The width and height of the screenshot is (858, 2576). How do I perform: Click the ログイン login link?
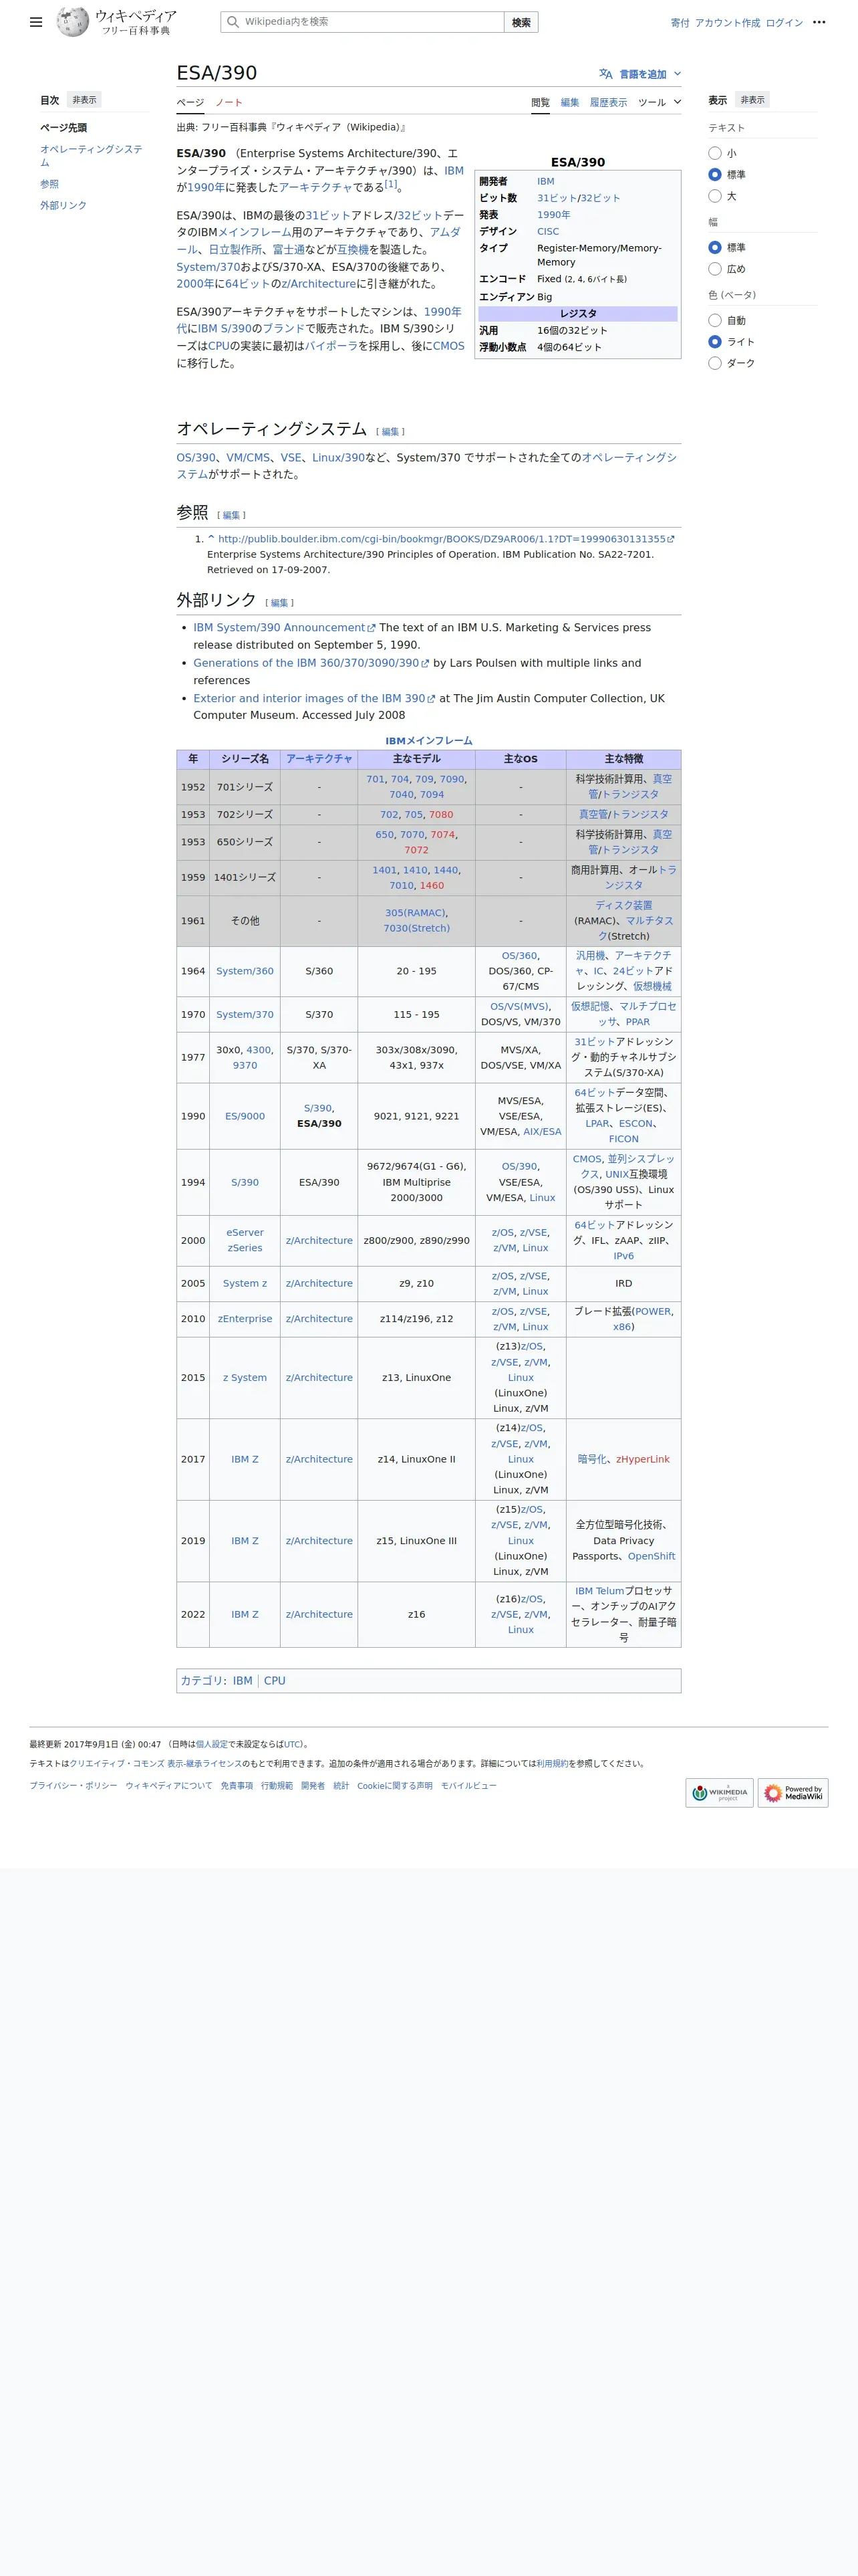pyautogui.click(x=784, y=23)
